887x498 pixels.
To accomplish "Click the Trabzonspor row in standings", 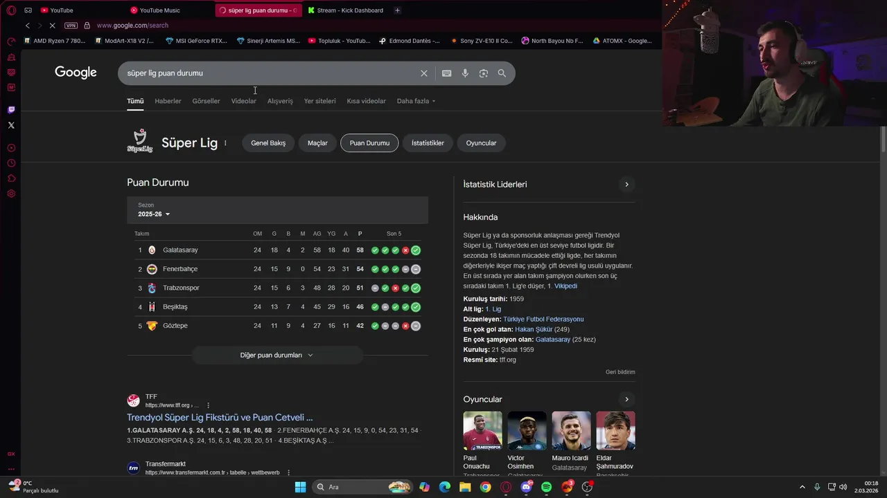I will point(277,288).
